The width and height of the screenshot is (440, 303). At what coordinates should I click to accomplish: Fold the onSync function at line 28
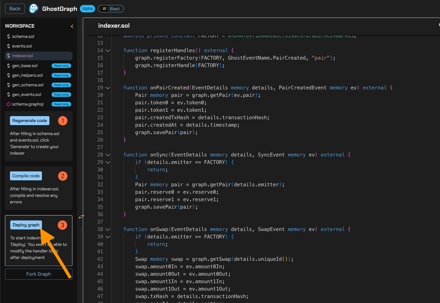(x=108, y=155)
